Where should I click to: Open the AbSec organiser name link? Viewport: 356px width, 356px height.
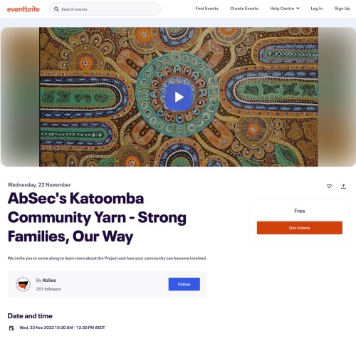coord(49,280)
